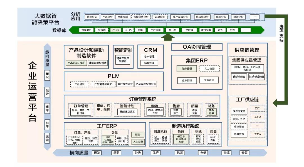This screenshot has height=167, width=304.
Task: Click 安装 on the 横向质量 bar
Action: (x=244, y=153)
